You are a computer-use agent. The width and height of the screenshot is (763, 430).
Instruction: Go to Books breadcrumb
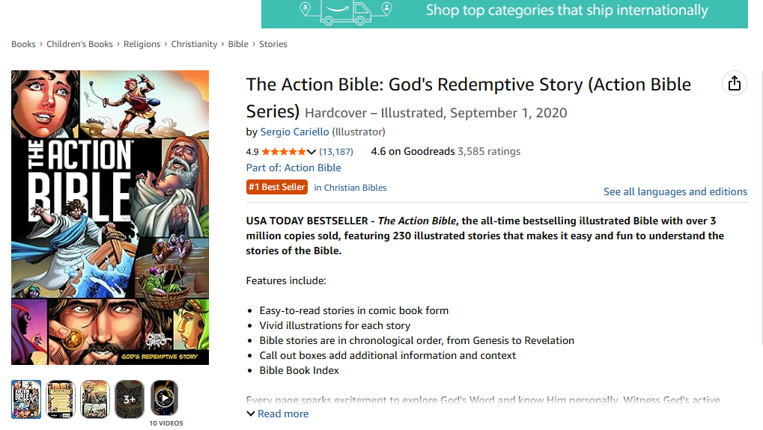click(23, 44)
